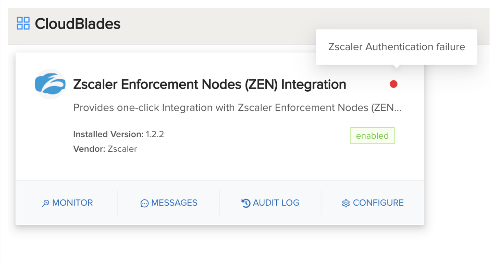The image size is (497, 259).
Task: Open the MONITOR text label
Action: click(x=73, y=203)
